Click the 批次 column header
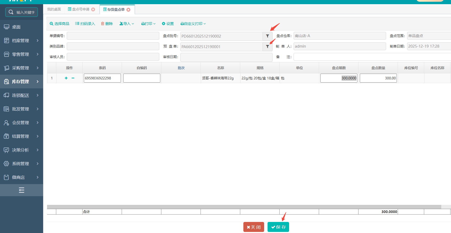This screenshot has width=451, height=233. point(181,68)
